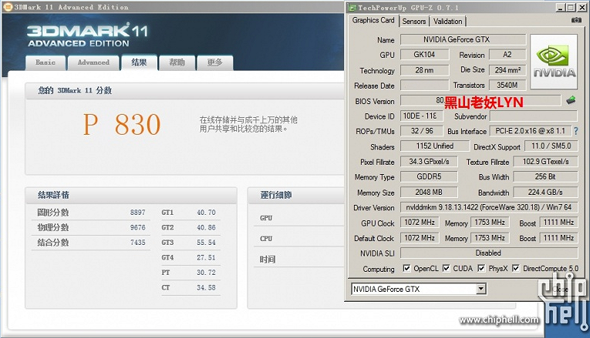The width and height of the screenshot is (590, 338).
Task: Open the Advanced tab in 3DMark
Action: 93,62
